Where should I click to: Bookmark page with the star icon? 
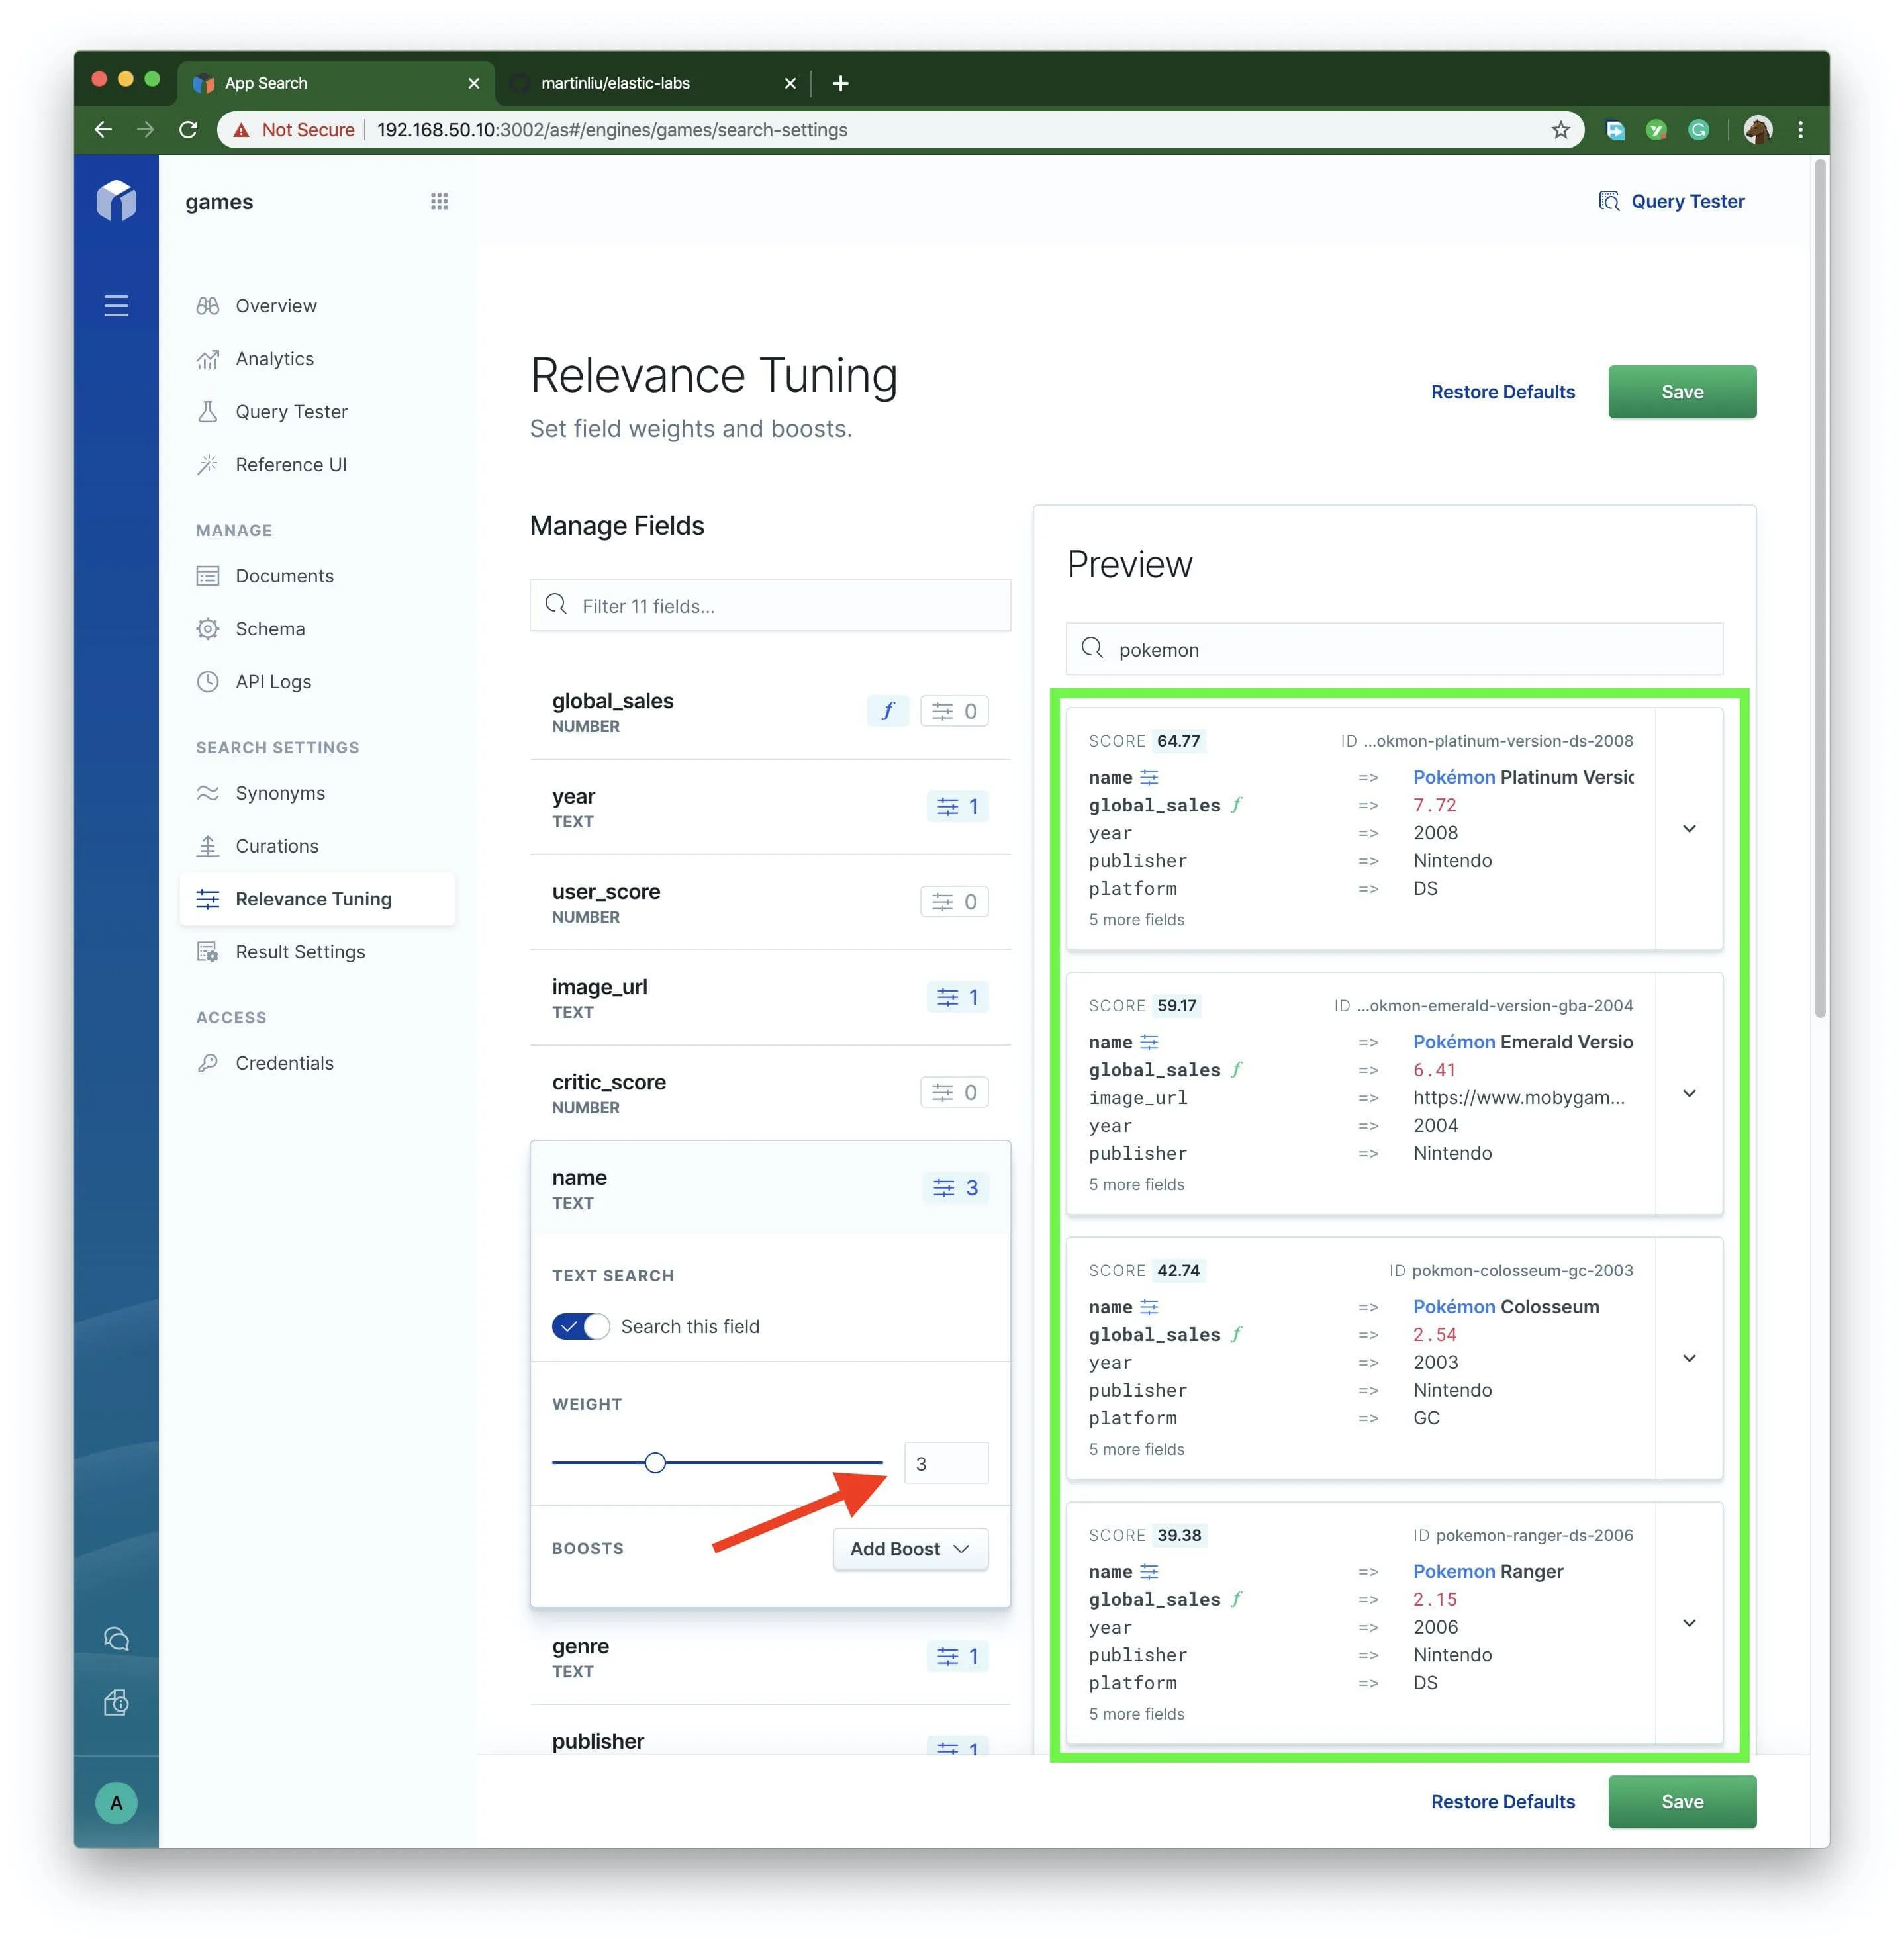click(x=1560, y=130)
